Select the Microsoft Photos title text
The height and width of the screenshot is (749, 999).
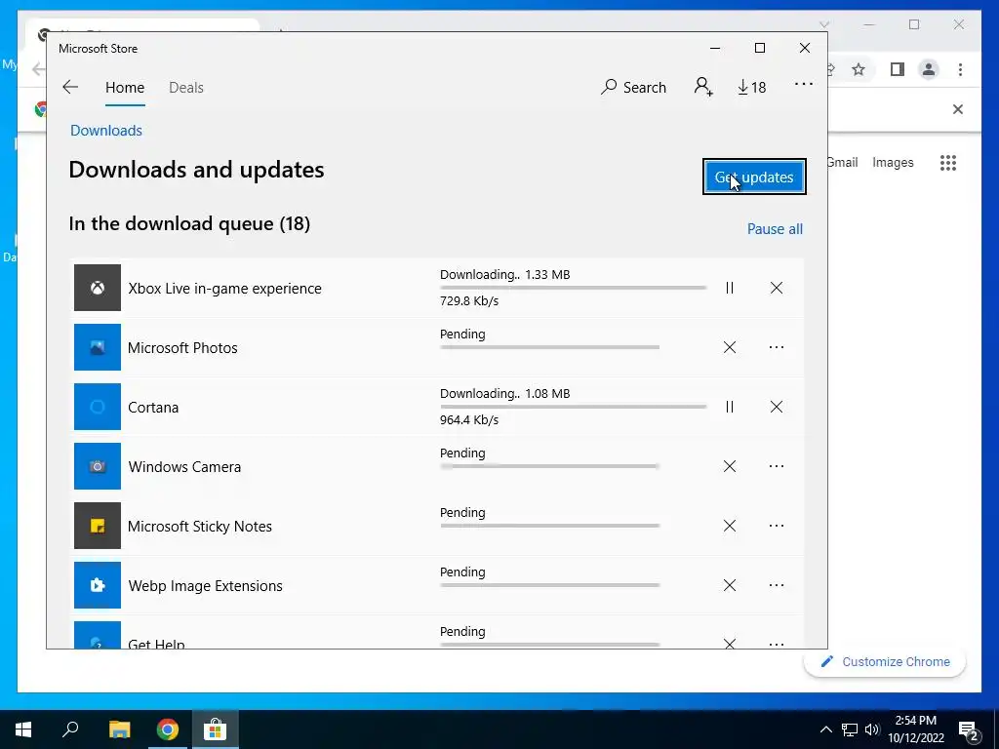tap(182, 348)
